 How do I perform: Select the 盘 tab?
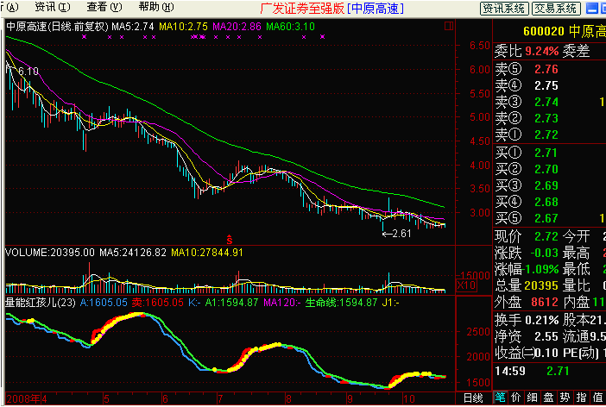pyautogui.click(x=548, y=398)
